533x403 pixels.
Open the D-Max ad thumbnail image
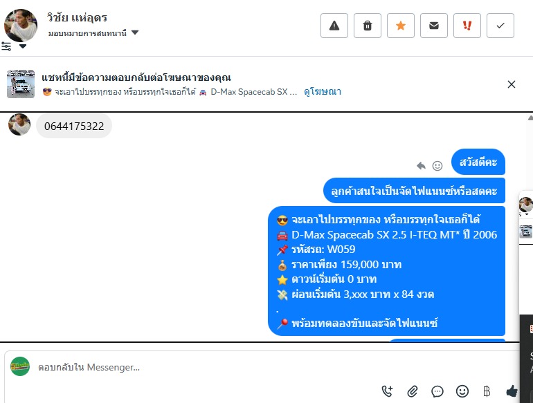(21, 84)
